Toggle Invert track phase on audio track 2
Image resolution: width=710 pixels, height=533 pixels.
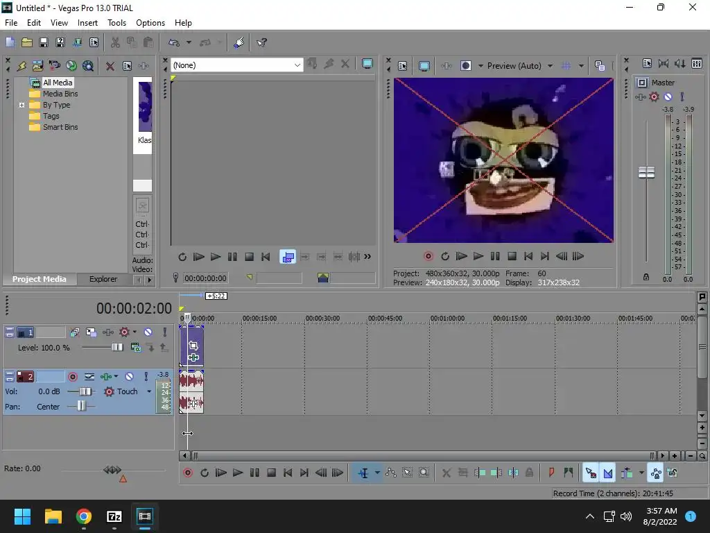point(89,377)
